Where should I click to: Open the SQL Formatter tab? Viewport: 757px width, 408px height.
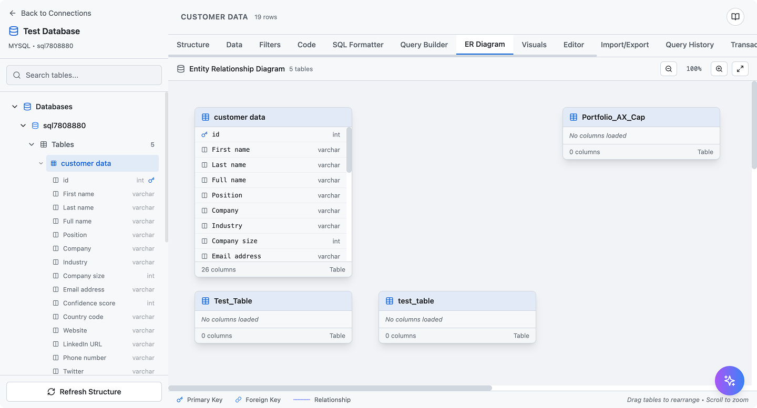(x=358, y=45)
